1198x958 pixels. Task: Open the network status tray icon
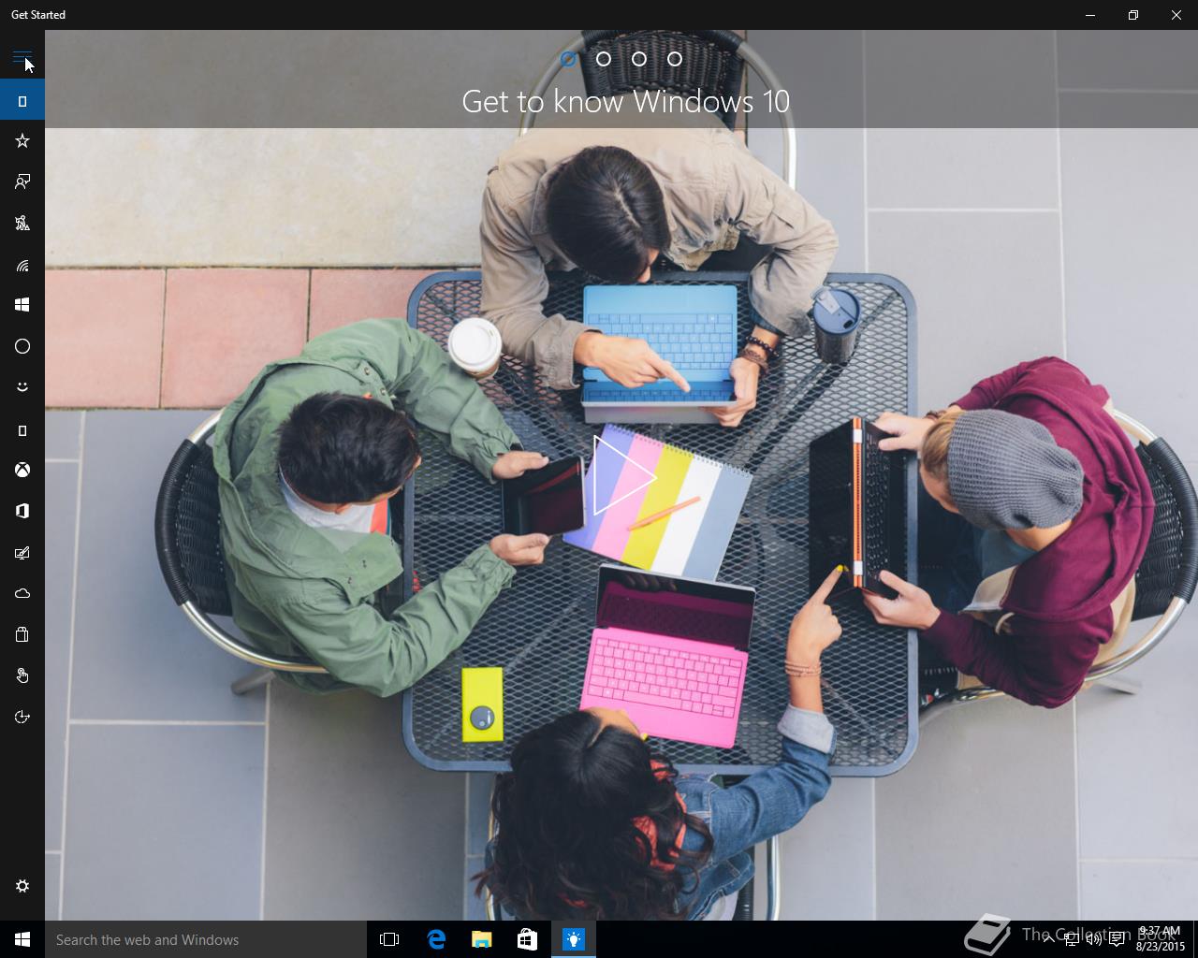coord(1071,939)
